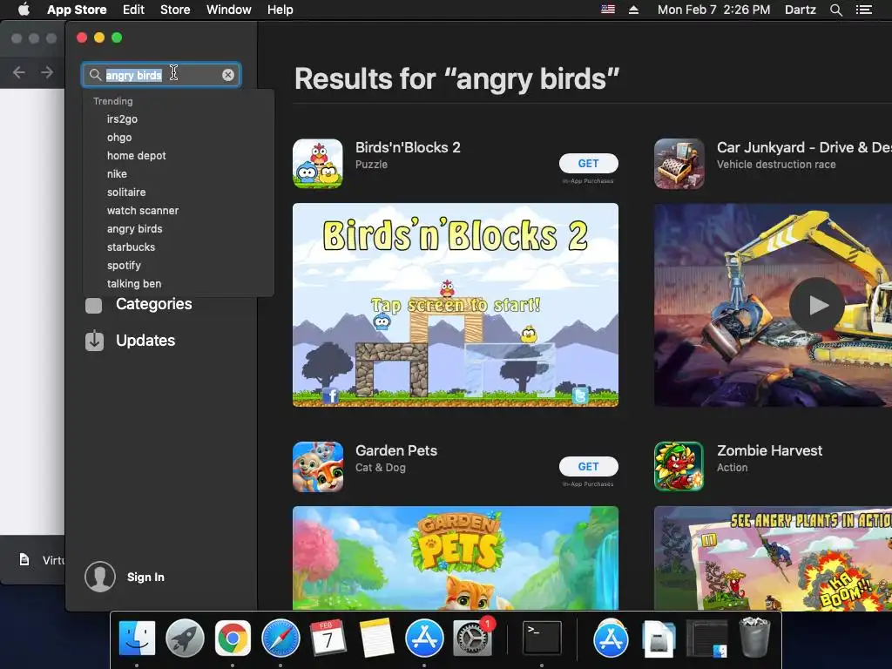Screen dimensions: 892x669
Task: Get the Garden Pets app
Action: click(x=588, y=467)
